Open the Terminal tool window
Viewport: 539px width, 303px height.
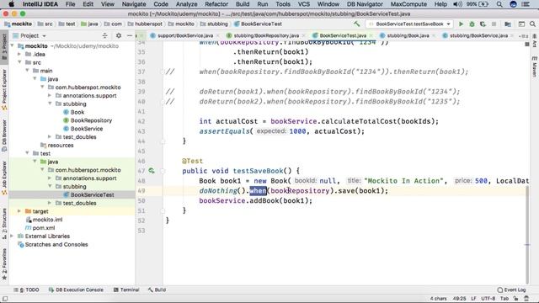point(126,290)
